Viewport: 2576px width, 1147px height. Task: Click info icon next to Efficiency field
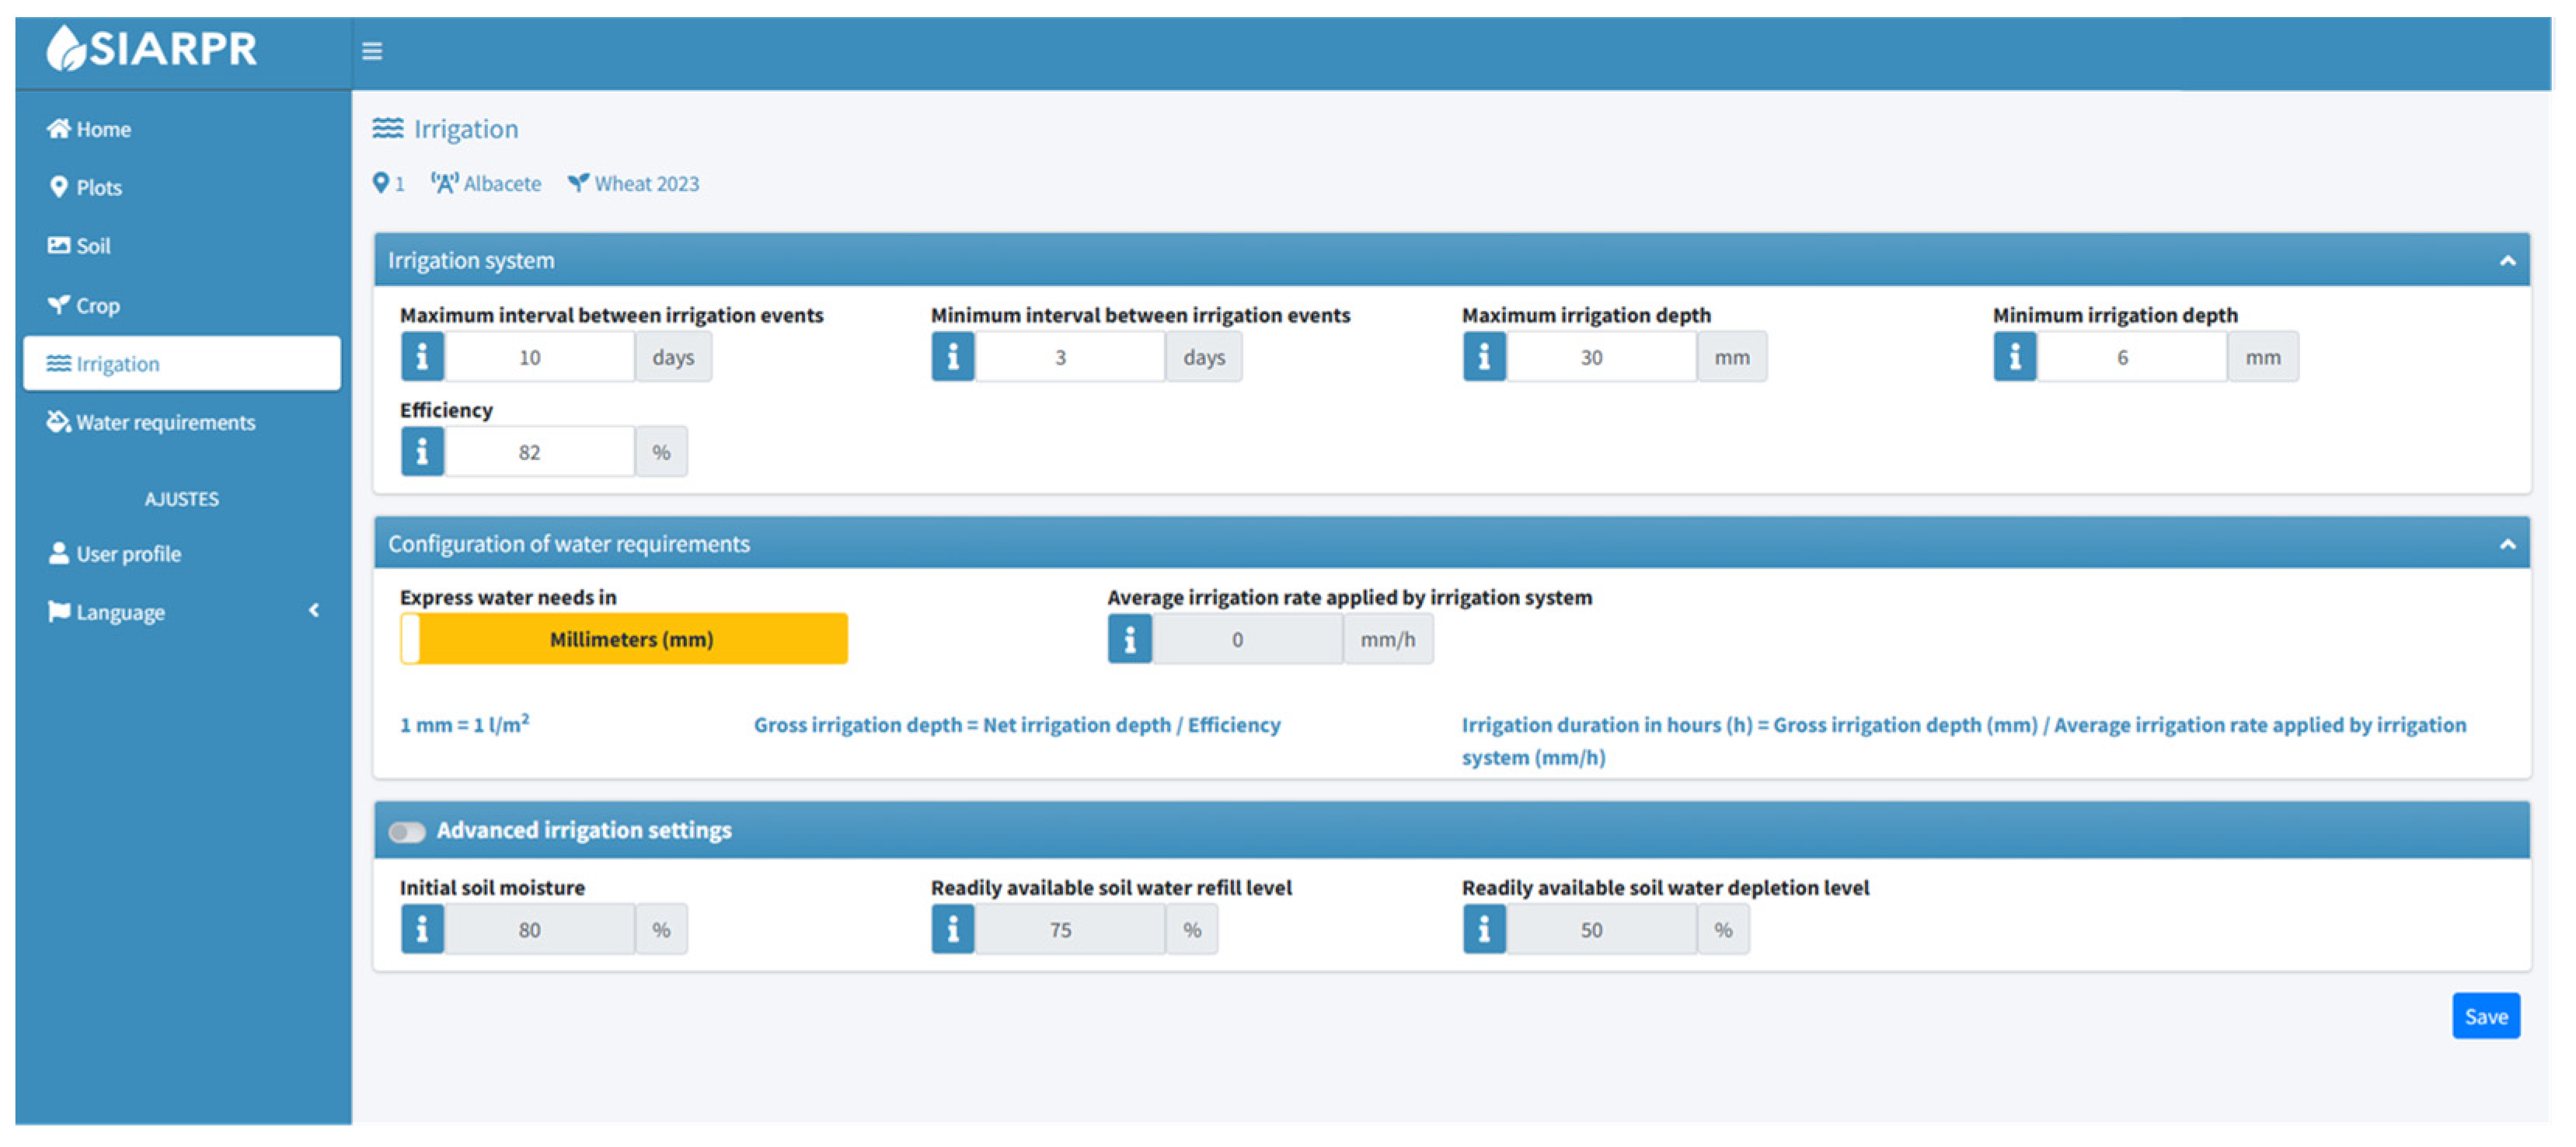point(422,452)
